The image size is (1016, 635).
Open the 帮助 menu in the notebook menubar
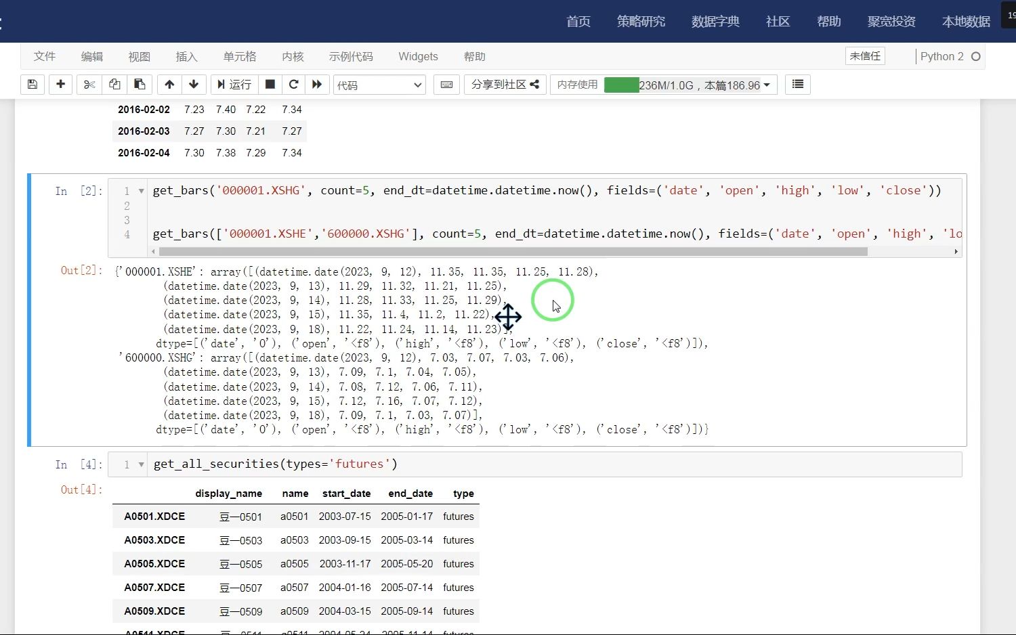tap(475, 56)
